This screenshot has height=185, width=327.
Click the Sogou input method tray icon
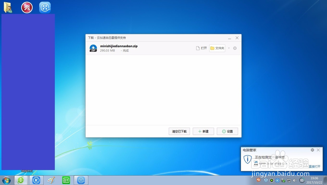coord(259,180)
